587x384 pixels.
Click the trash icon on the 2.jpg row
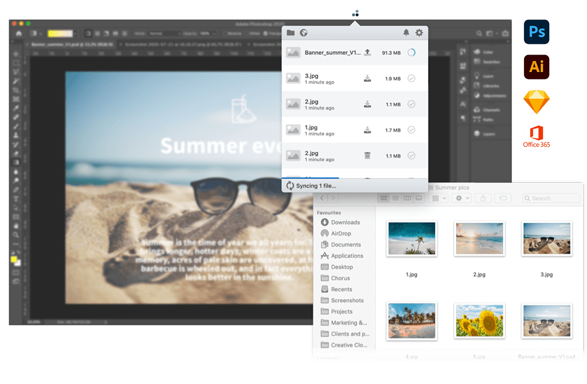[367, 156]
